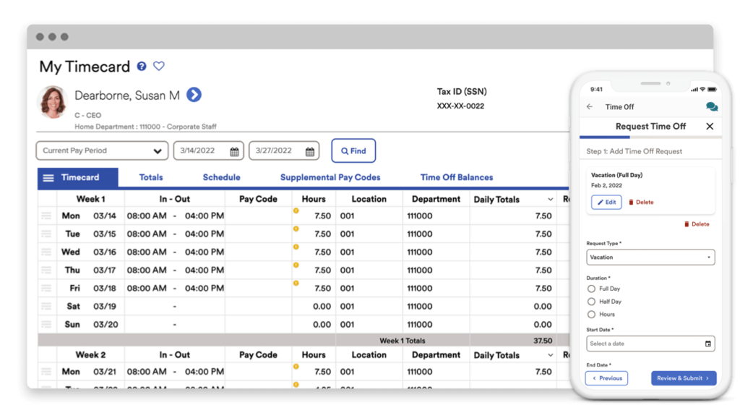Click hours 7.50 in Tue 03/15 row

click(322, 234)
